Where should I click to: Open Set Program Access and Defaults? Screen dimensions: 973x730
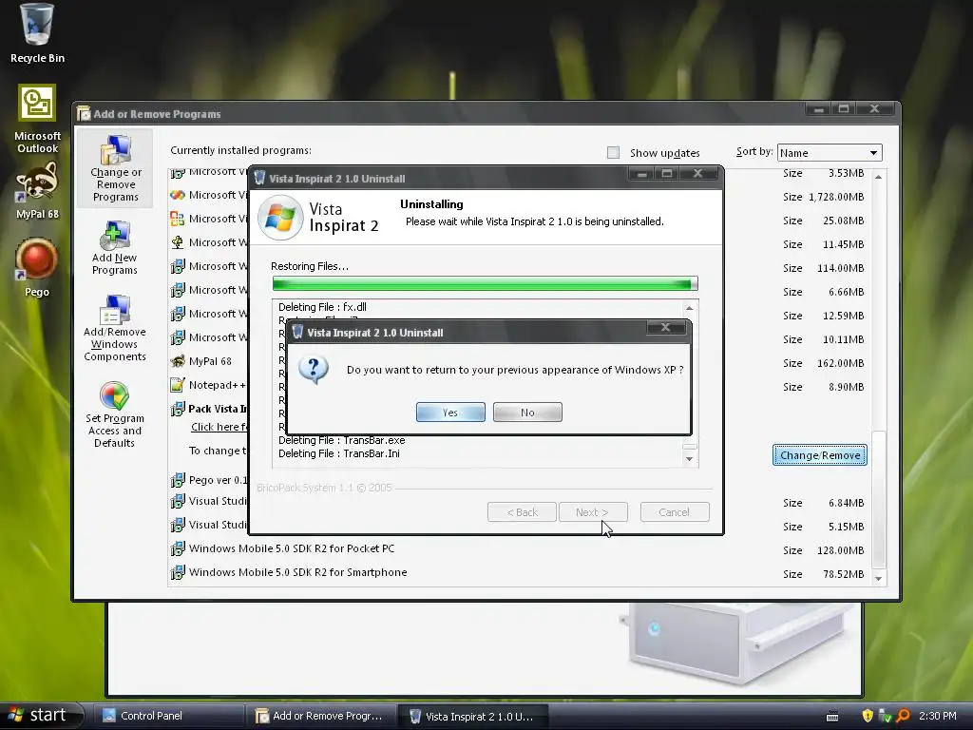pyautogui.click(x=115, y=414)
